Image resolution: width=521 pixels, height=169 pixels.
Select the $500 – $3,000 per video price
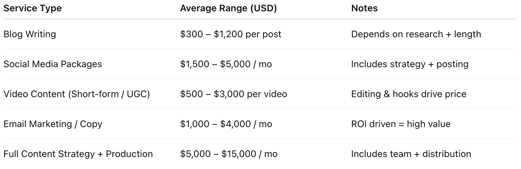tap(233, 94)
